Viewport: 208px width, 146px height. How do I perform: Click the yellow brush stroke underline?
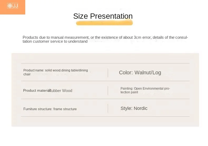click(105, 23)
